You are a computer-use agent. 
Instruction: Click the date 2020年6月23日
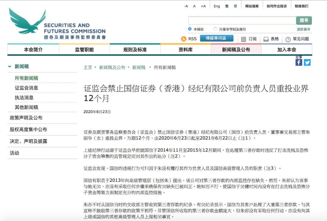(97, 112)
